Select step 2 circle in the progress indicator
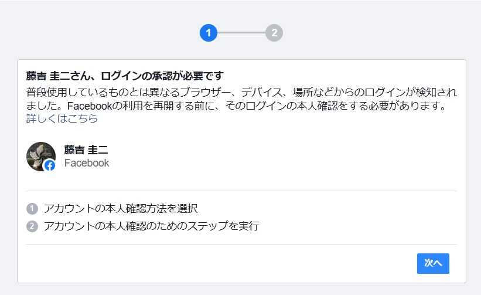Viewport: 481px width, 295px height. (274, 33)
